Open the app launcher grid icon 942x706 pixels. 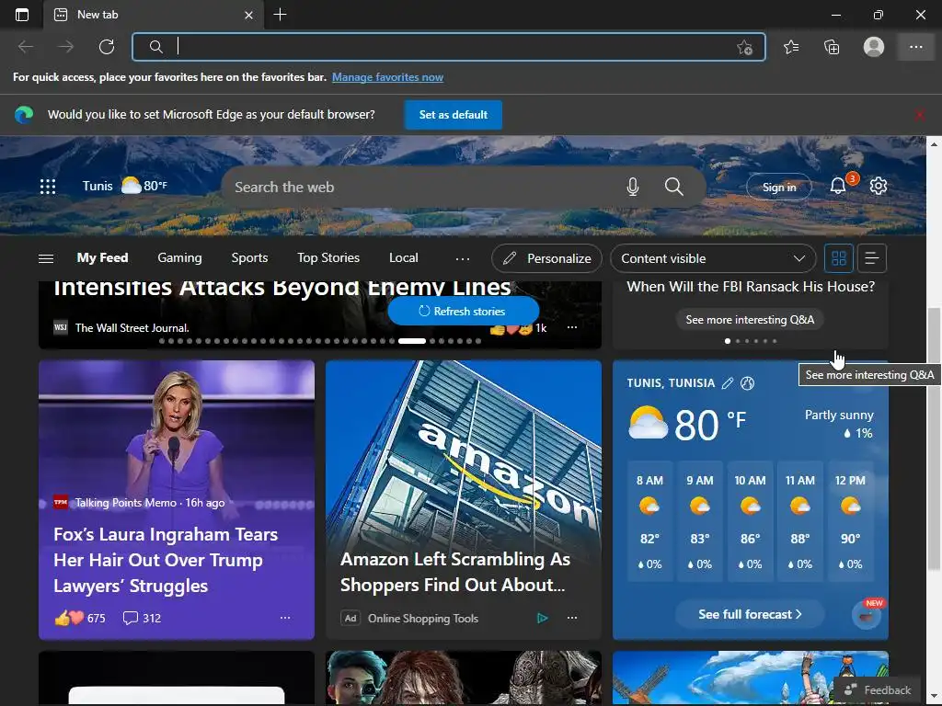coord(48,187)
